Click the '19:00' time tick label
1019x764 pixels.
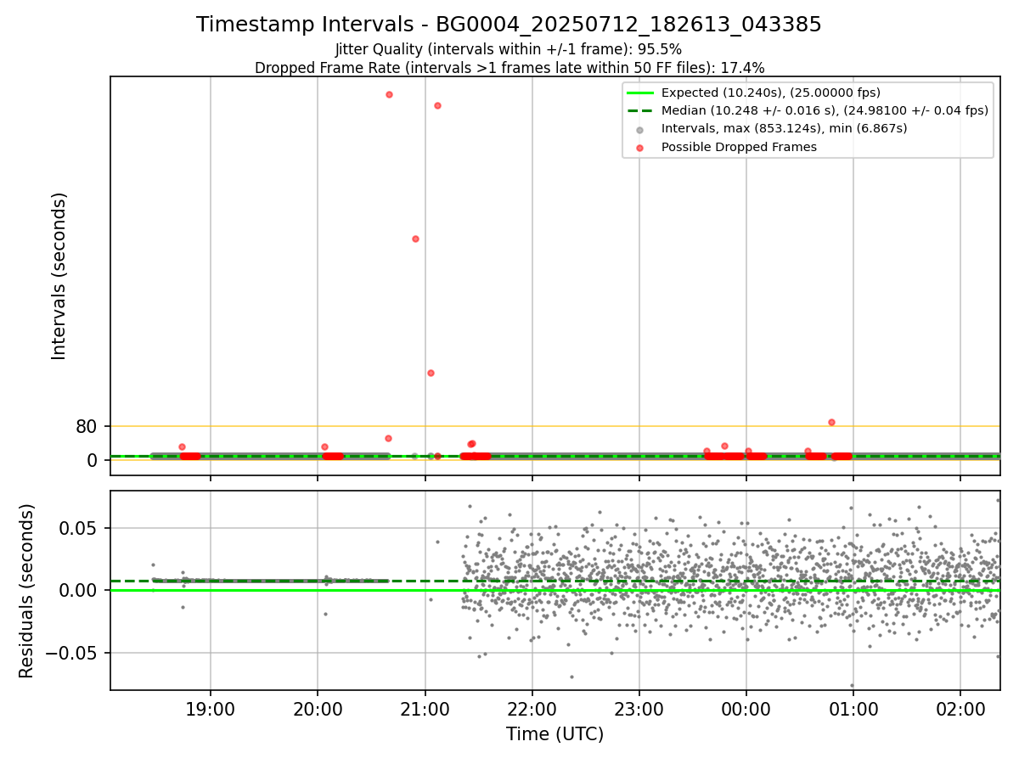pyautogui.click(x=211, y=709)
